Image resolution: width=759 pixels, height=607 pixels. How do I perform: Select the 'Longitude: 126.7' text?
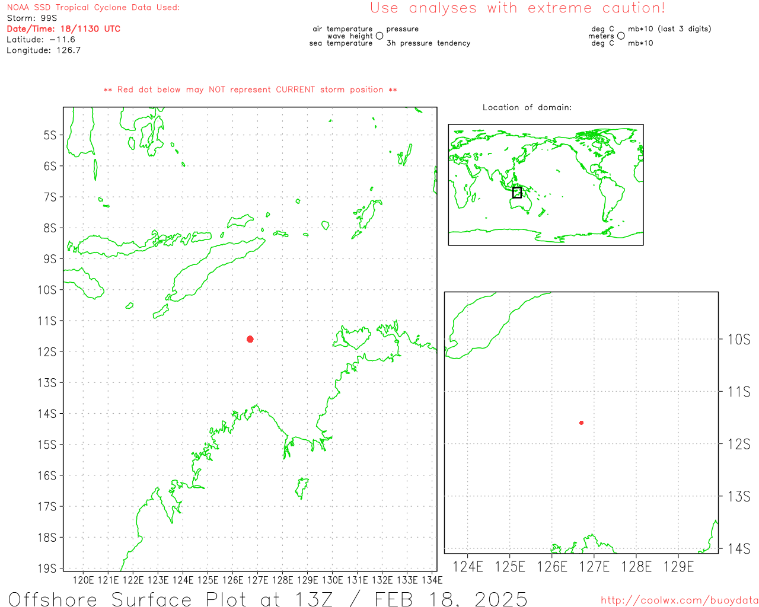pyautogui.click(x=43, y=50)
